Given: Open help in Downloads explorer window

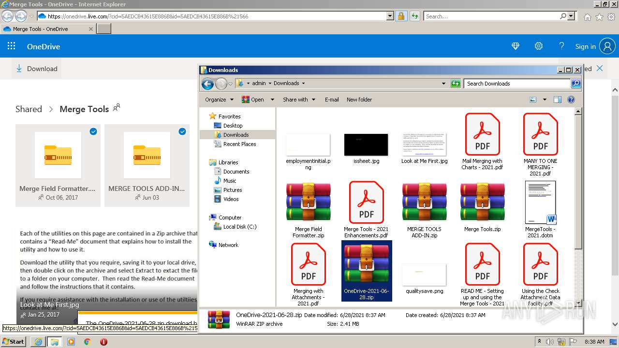Looking at the screenshot, I should click(x=571, y=100).
